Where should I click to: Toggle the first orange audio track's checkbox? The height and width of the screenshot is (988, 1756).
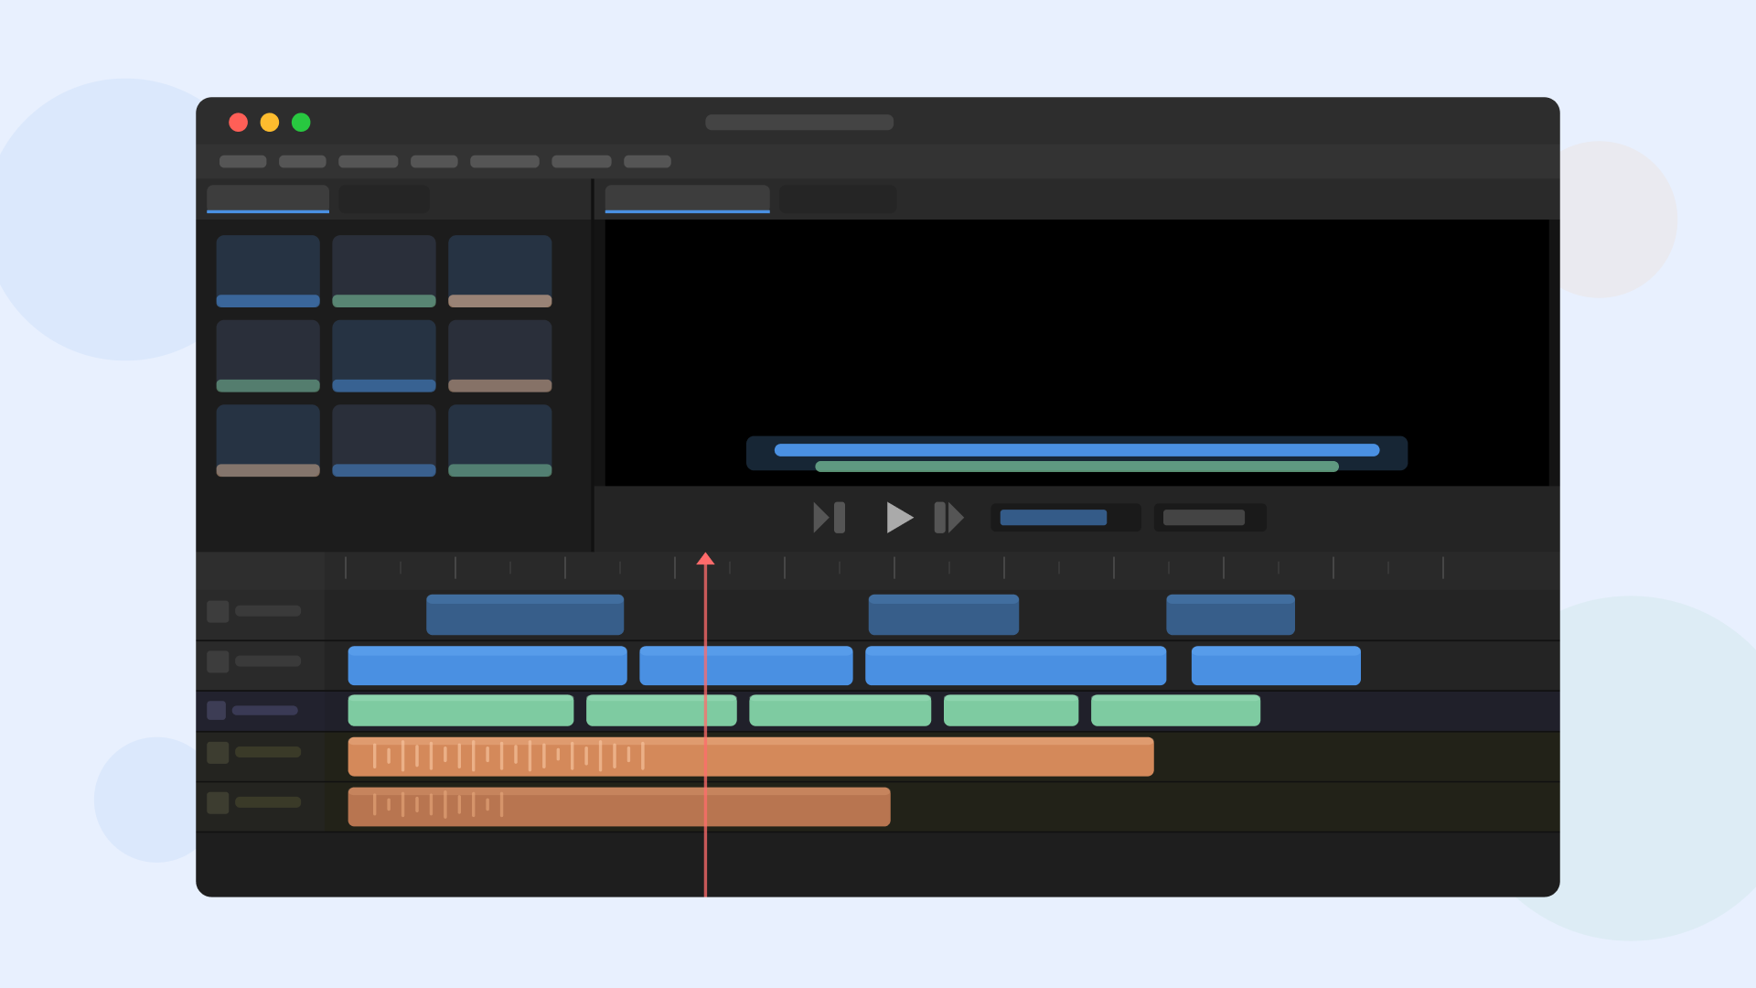point(218,753)
